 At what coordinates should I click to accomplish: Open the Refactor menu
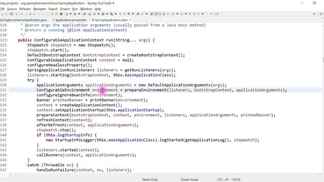point(25,9)
